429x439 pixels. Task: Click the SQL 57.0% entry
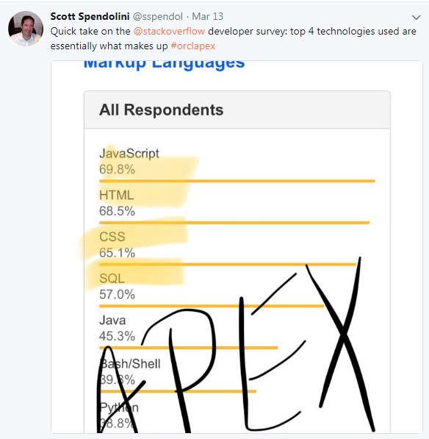(117, 286)
